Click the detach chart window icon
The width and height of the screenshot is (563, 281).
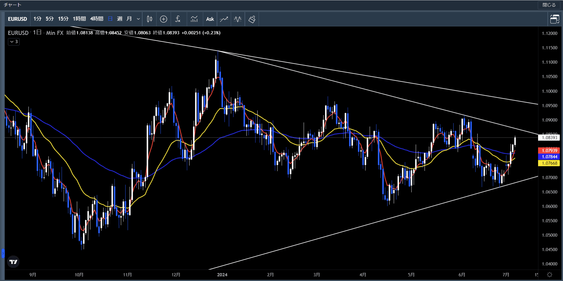tap(554, 19)
